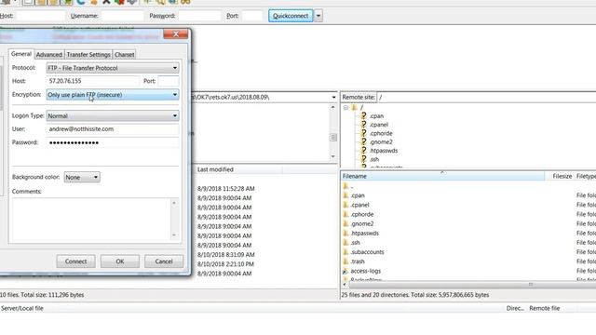Sort local list by Last modified column

point(238,169)
